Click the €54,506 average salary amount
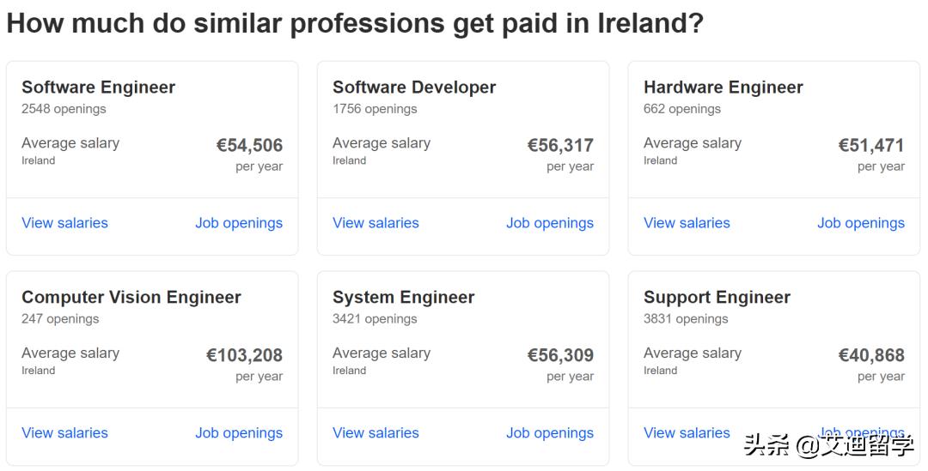Image resolution: width=928 pixels, height=471 pixels. 249,145
